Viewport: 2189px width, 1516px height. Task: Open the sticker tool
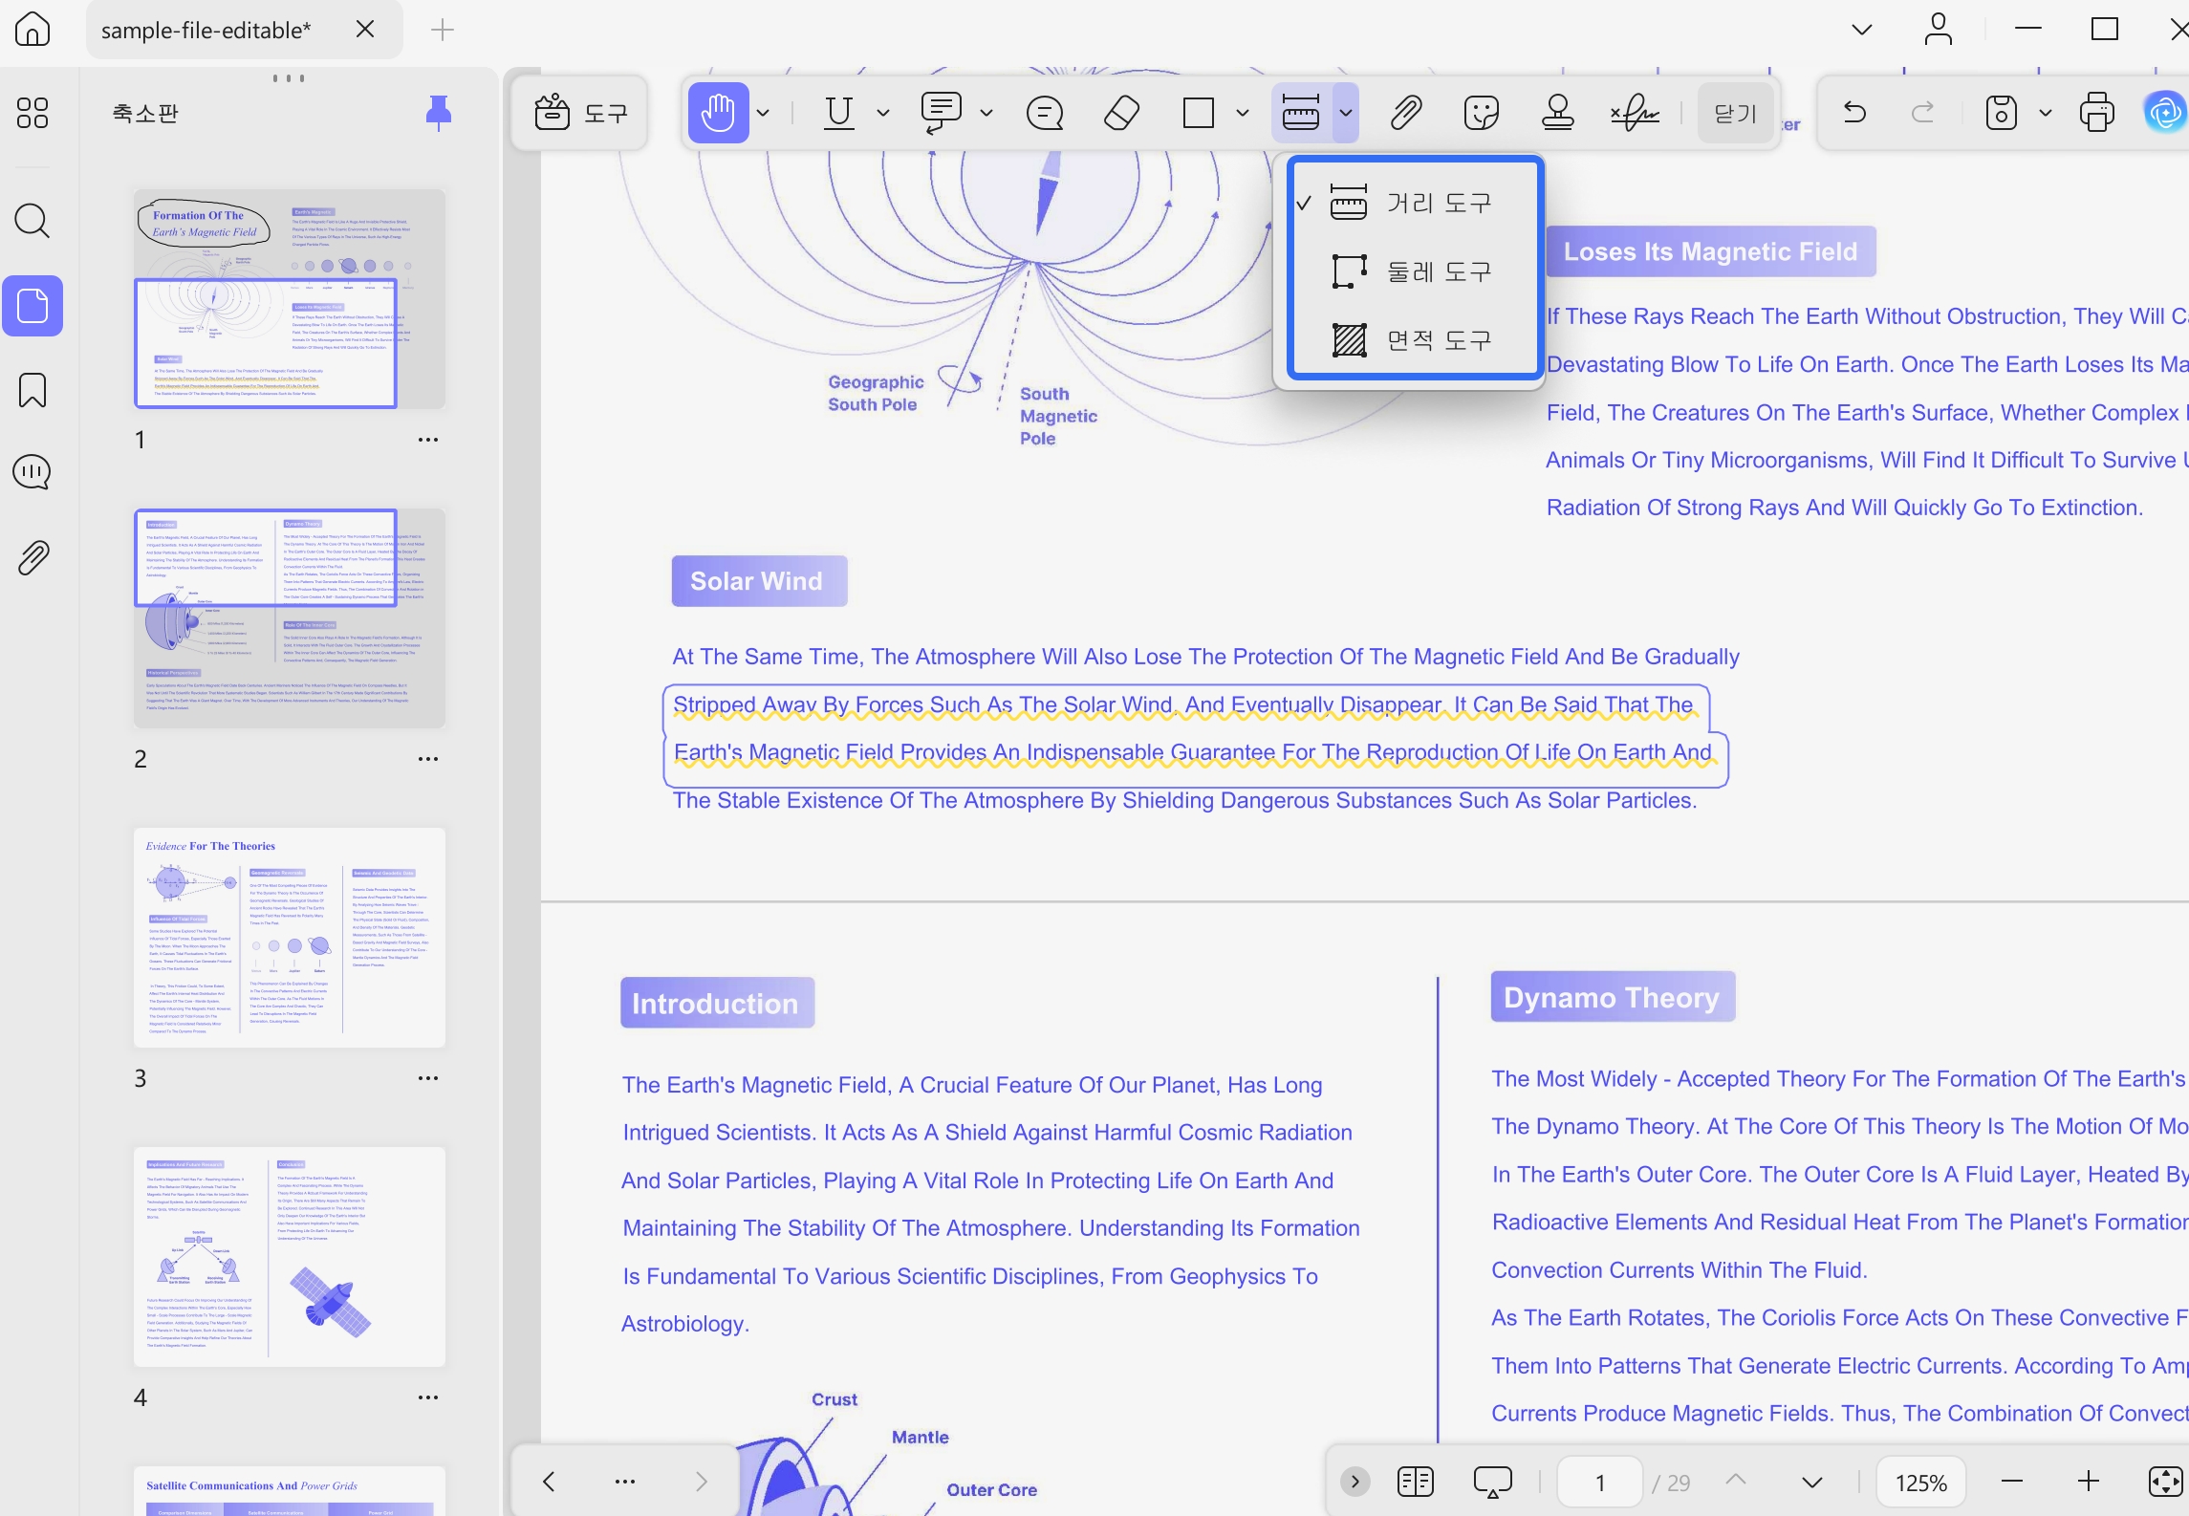coord(1481,113)
